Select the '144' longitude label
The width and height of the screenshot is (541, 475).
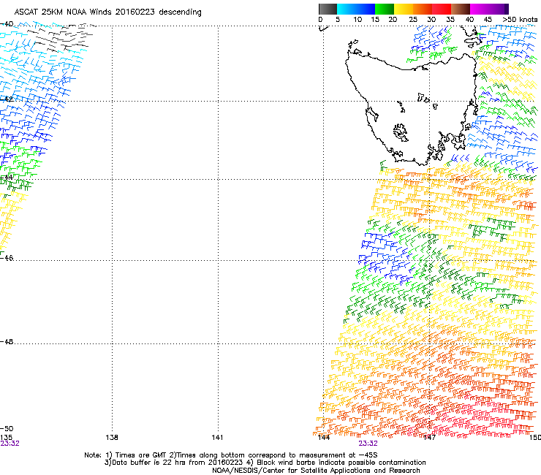pyautogui.click(x=324, y=438)
